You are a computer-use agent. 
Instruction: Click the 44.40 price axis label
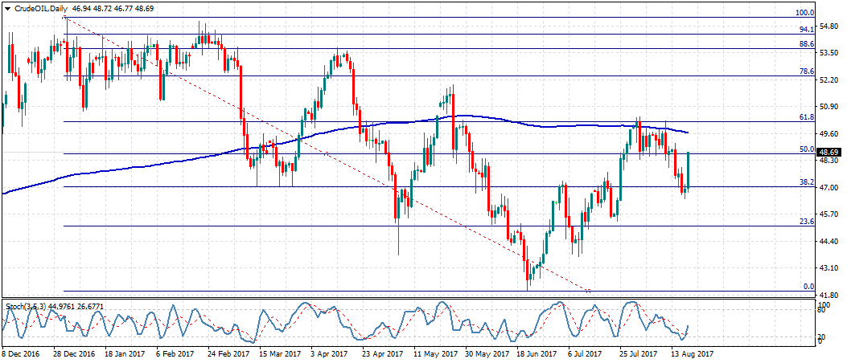pos(828,241)
